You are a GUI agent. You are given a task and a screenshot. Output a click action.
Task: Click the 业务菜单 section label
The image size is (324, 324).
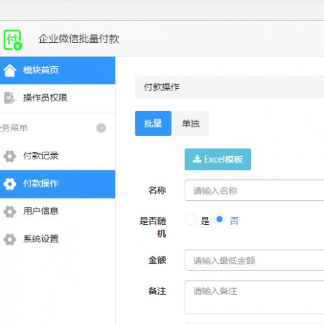point(14,128)
